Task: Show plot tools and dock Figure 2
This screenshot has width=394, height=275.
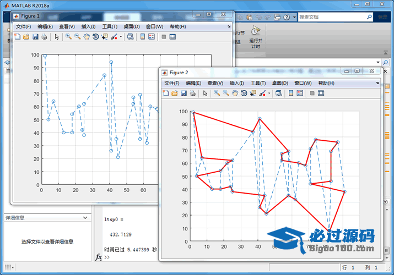Action: pos(321,94)
